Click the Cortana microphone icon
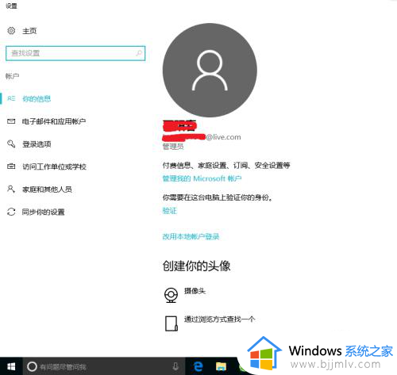The width and height of the screenshot is (397, 375). [x=175, y=366]
